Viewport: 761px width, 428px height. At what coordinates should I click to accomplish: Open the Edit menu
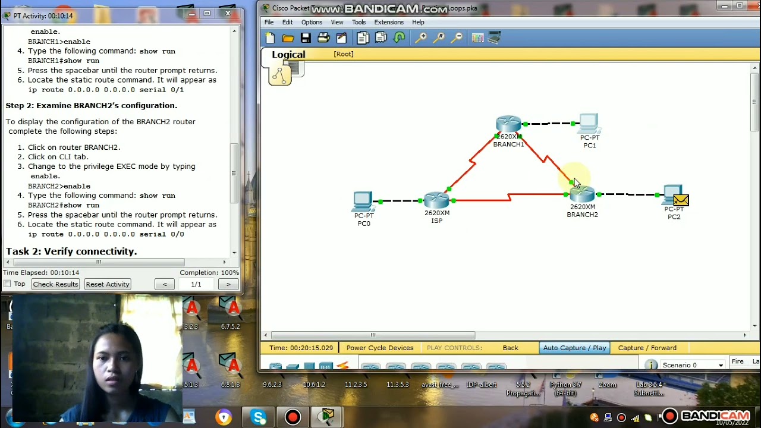pos(288,22)
